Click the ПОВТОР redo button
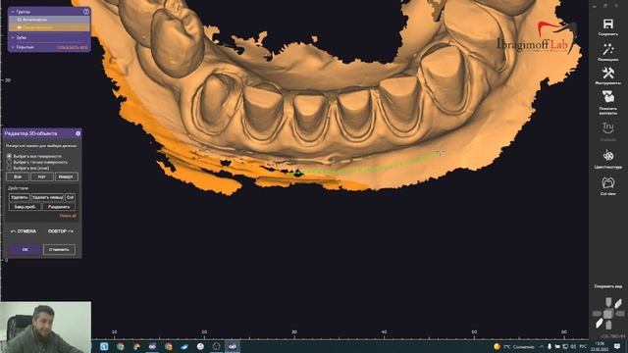This screenshot has height=353, width=628. click(x=60, y=231)
